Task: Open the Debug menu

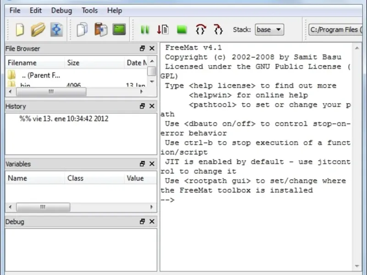Action: [61, 11]
